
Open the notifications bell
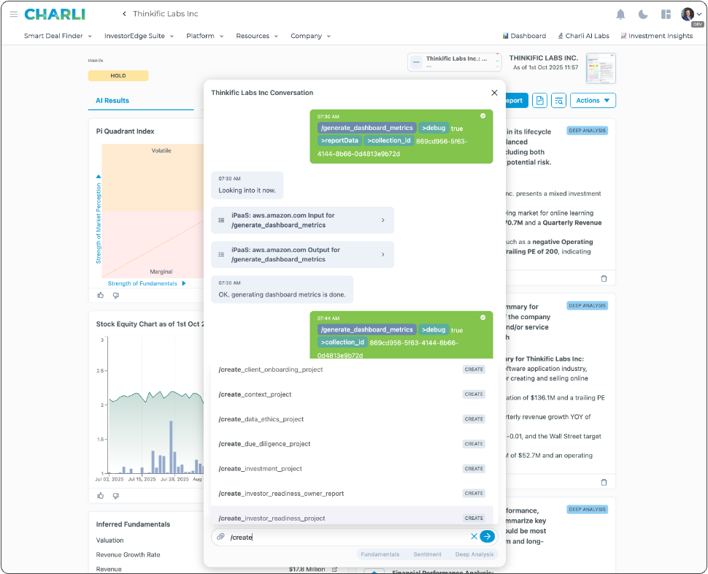620,15
